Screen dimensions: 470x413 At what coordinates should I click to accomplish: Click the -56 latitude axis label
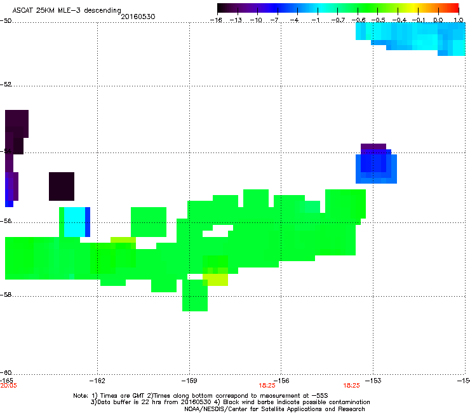(6, 220)
